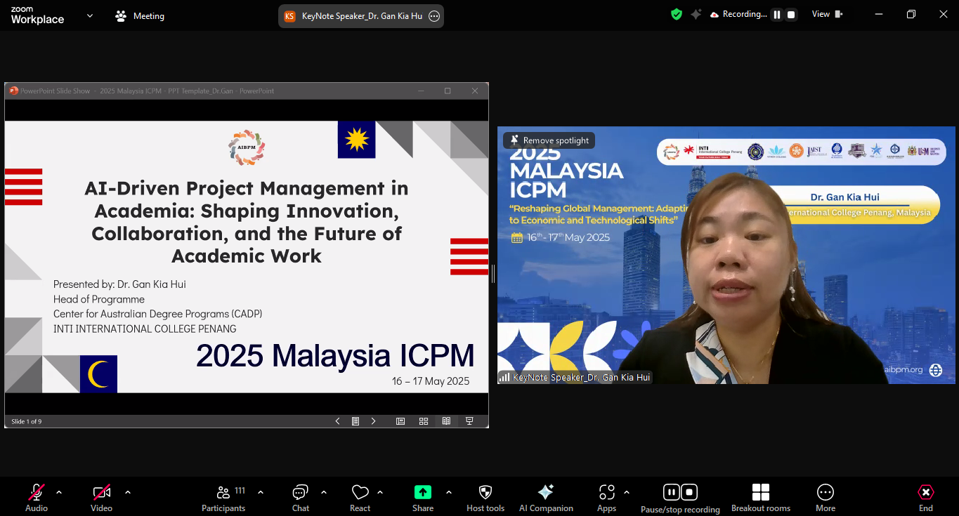
Task: Click signal strength icon on speaker name
Action: [x=504, y=378]
